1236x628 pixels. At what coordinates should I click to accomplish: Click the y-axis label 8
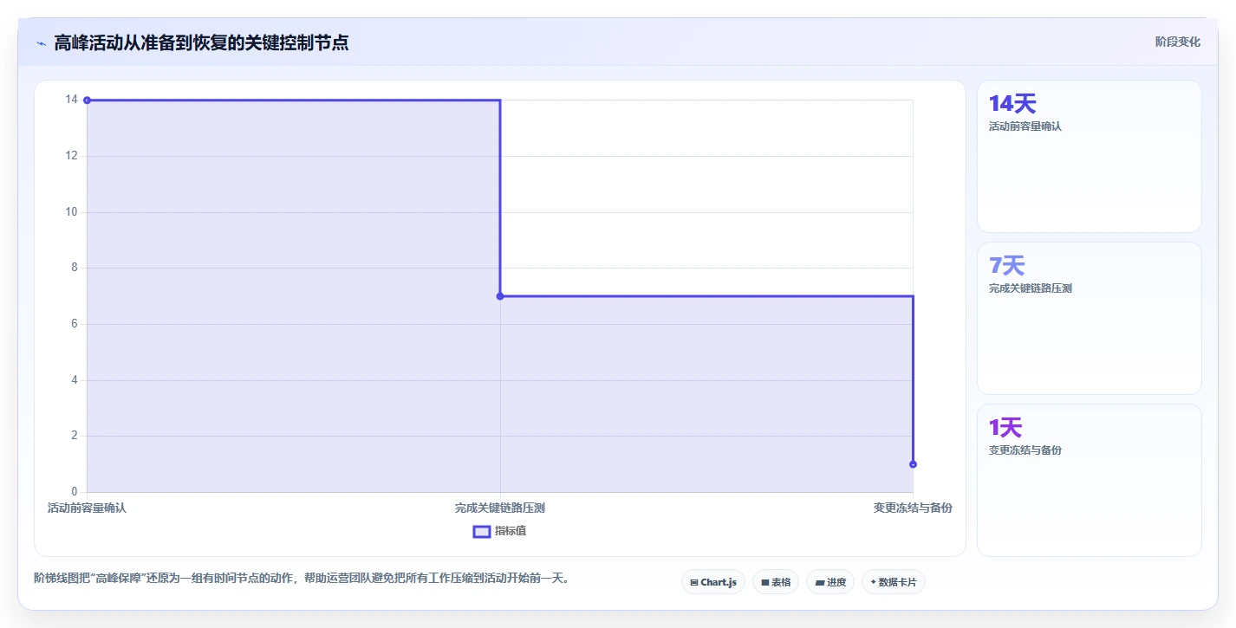(x=75, y=268)
